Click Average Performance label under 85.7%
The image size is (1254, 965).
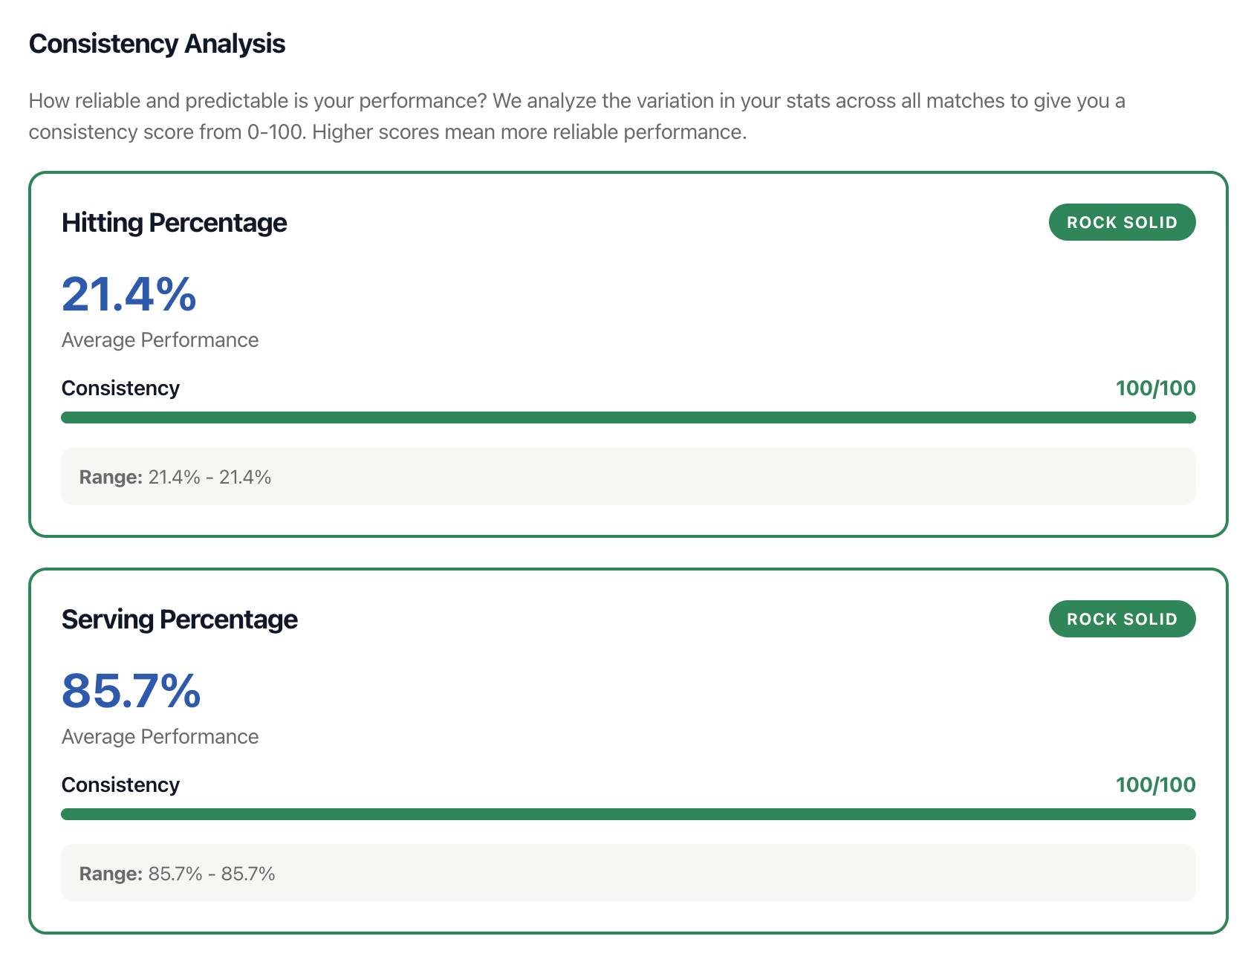160,737
